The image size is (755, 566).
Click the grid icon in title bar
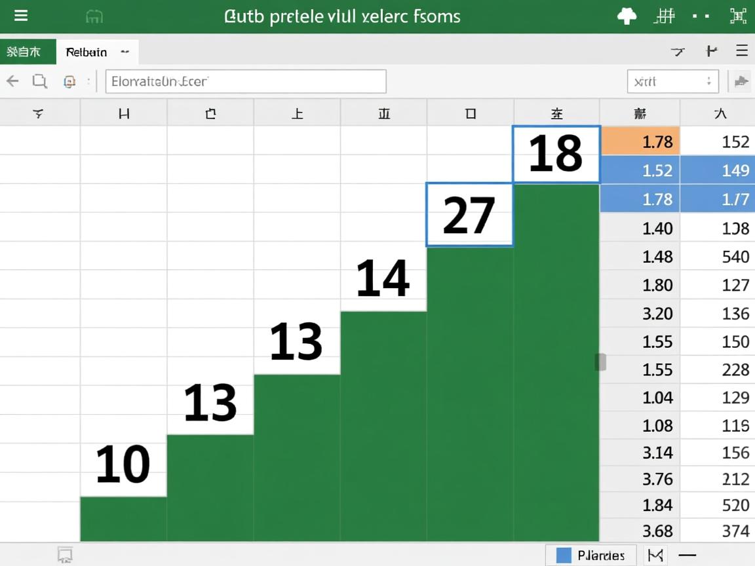click(665, 16)
